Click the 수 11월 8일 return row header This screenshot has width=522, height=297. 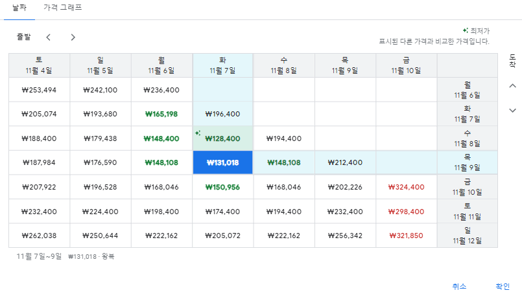pos(468,138)
